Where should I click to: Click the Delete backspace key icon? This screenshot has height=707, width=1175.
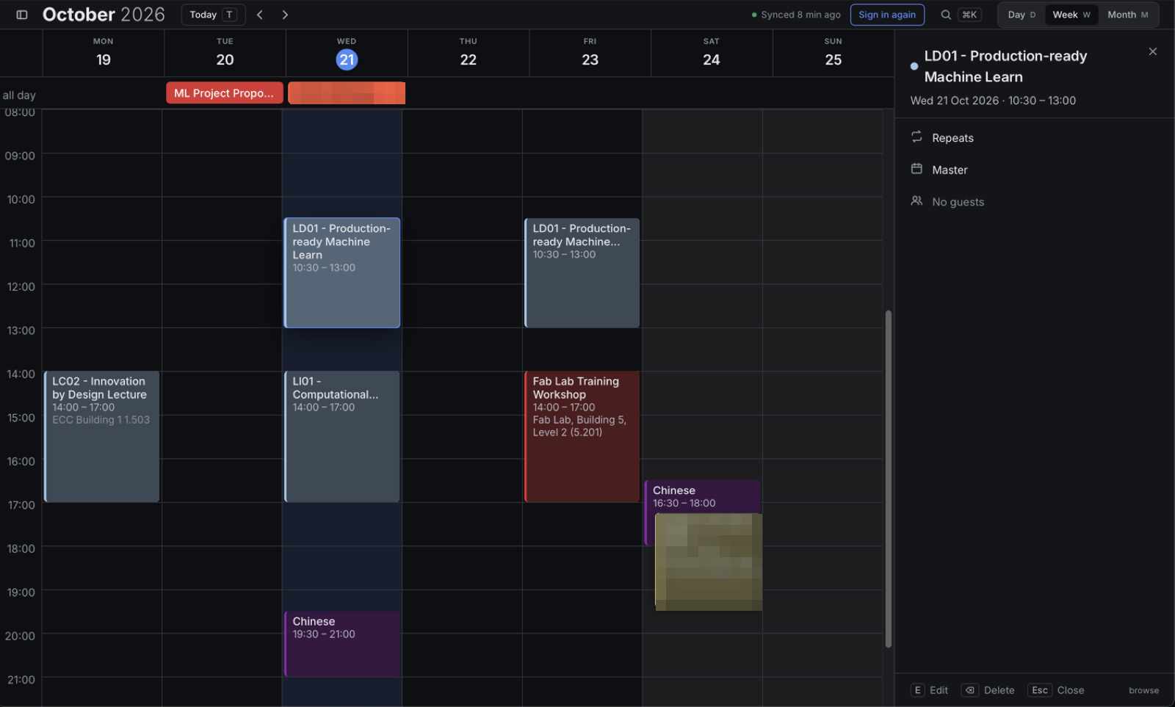(970, 690)
